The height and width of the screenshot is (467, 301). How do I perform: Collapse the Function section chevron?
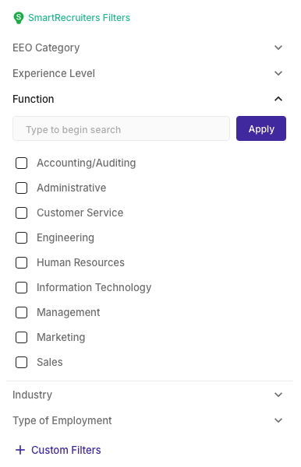coord(278,99)
